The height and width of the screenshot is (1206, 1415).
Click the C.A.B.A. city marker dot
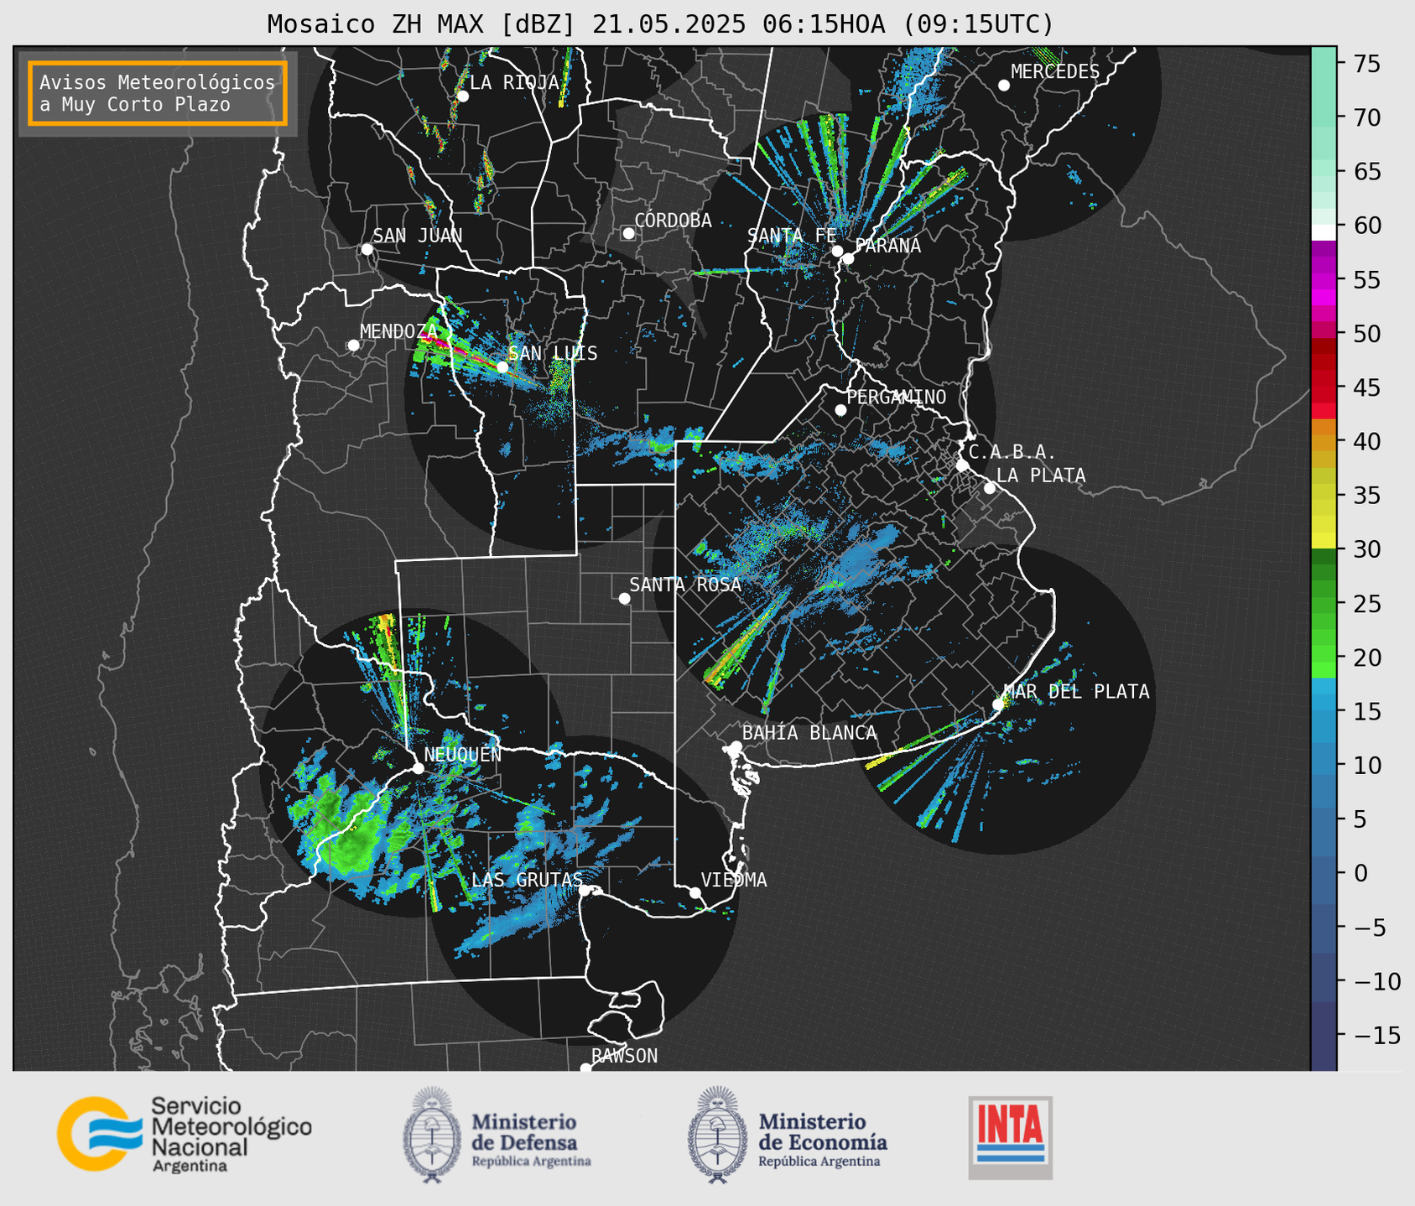(x=962, y=465)
